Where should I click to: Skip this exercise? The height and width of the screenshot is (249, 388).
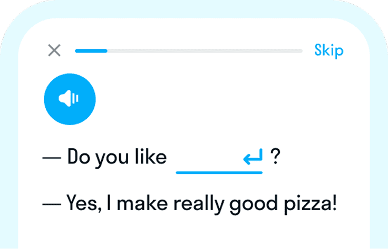[x=328, y=50]
